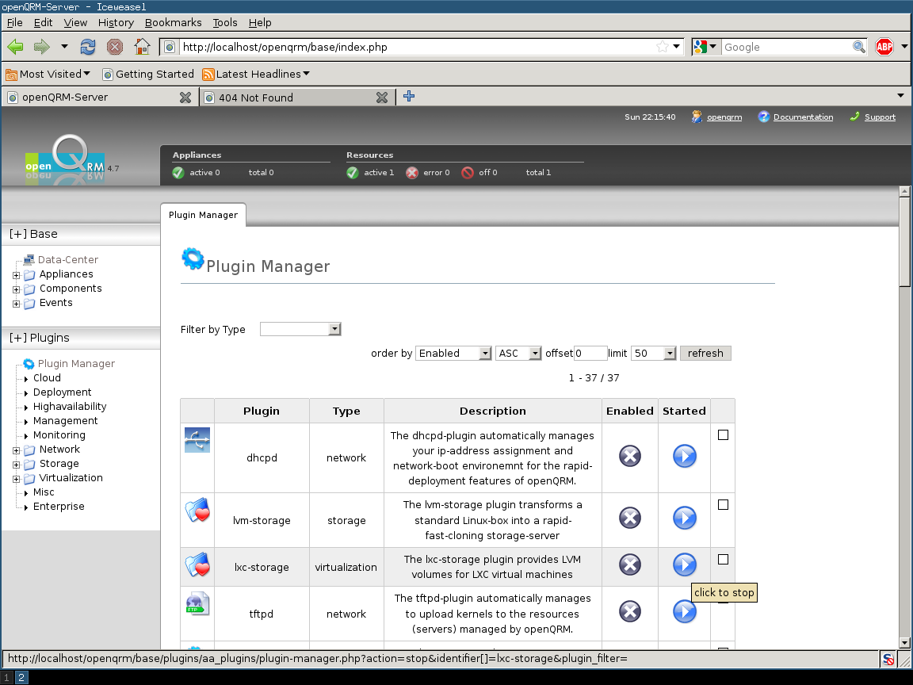Open the Support link
The height and width of the screenshot is (685, 913).
[880, 117]
